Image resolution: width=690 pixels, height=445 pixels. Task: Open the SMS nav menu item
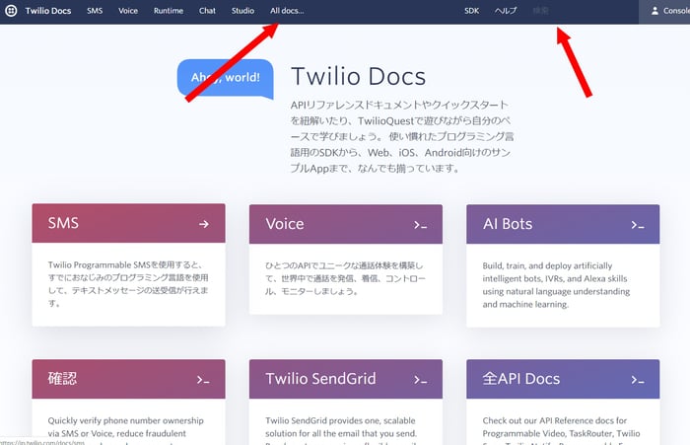pos(95,11)
